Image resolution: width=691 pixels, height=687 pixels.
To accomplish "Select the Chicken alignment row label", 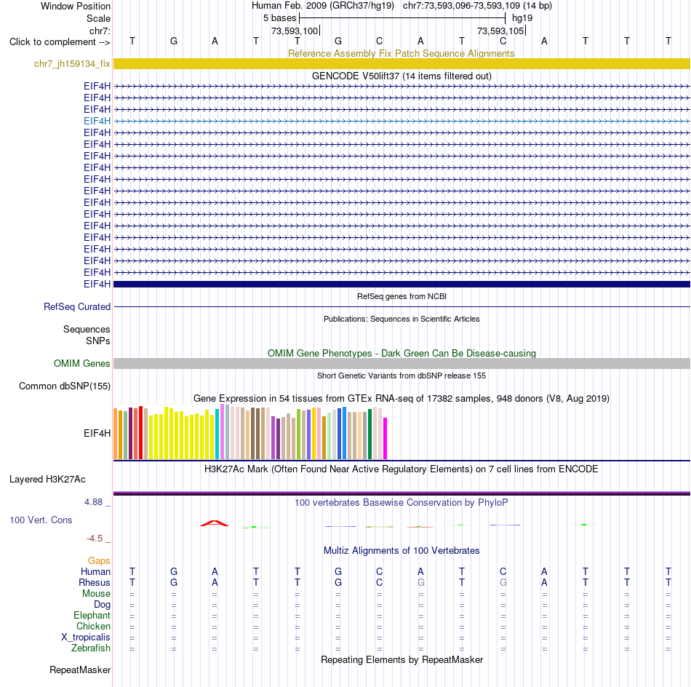I will (93, 626).
